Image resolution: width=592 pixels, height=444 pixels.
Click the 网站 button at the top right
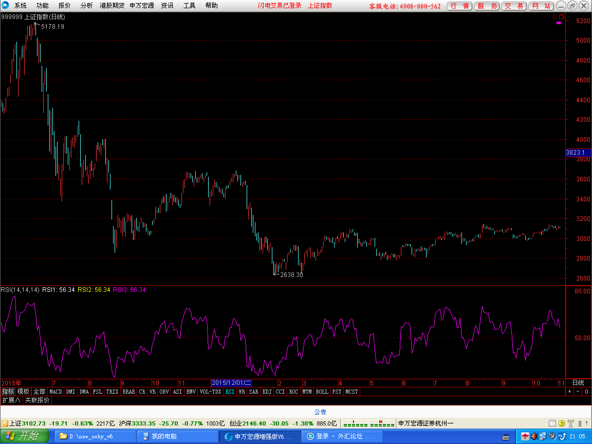542,6
